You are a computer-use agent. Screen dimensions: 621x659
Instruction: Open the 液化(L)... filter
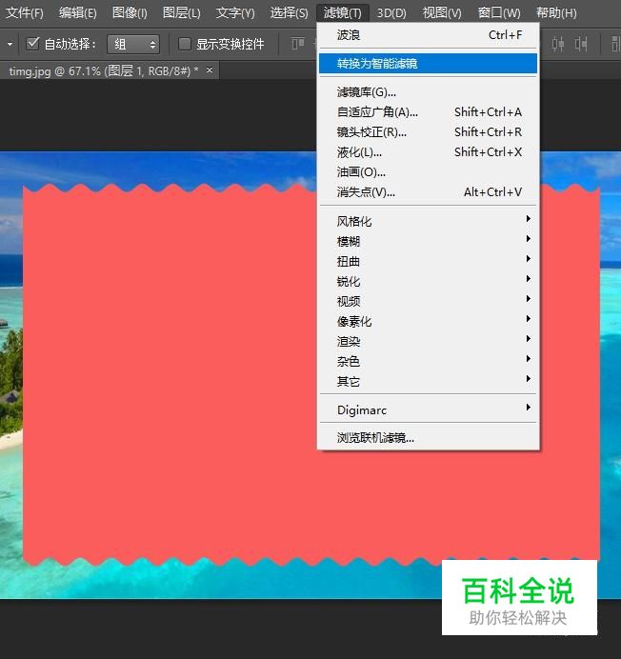[x=429, y=151]
